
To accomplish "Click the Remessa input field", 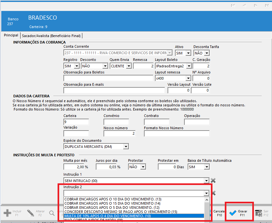I will pyautogui.click(x=143, y=66).
